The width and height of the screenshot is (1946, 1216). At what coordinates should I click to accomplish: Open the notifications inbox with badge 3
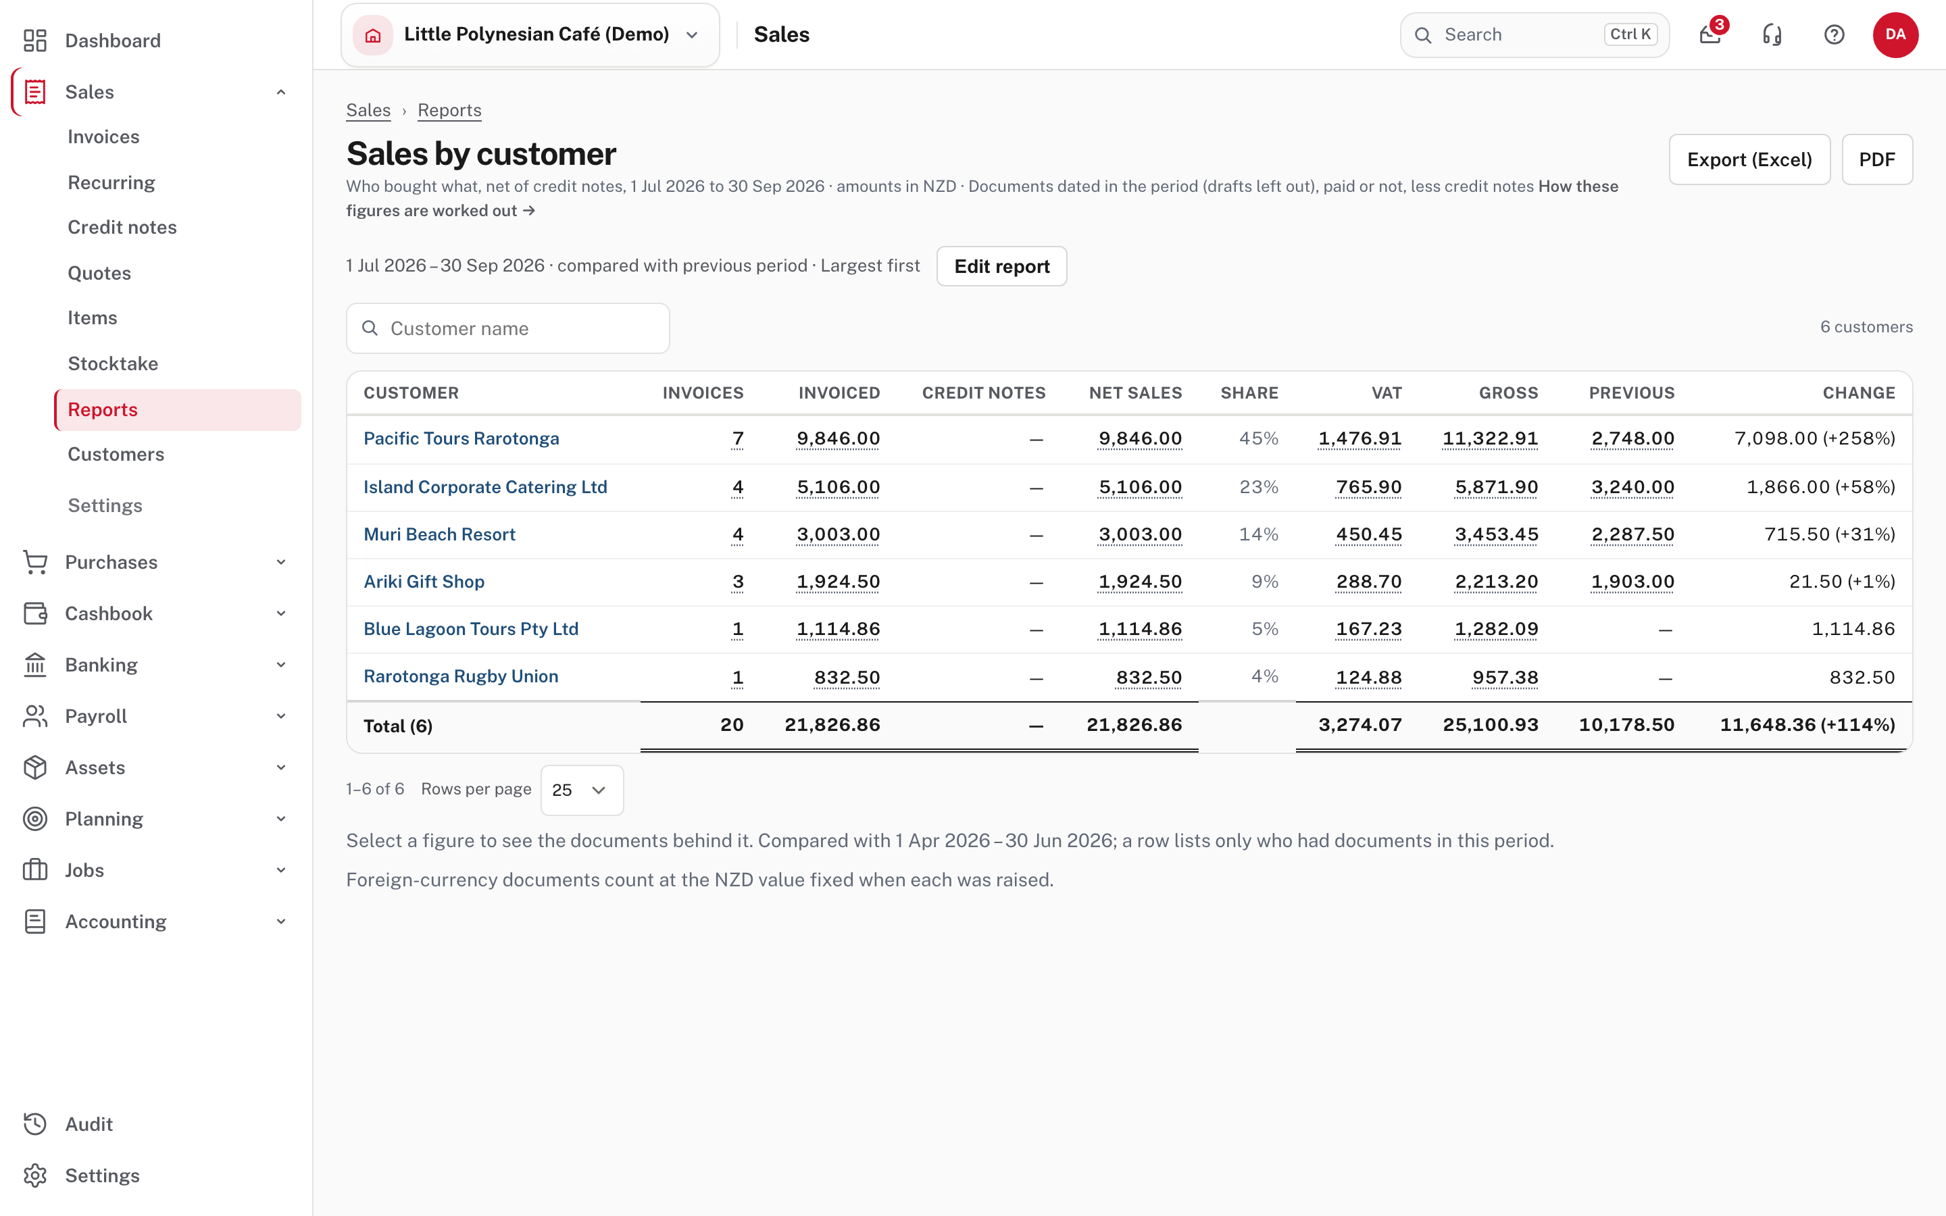pyautogui.click(x=1710, y=34)
